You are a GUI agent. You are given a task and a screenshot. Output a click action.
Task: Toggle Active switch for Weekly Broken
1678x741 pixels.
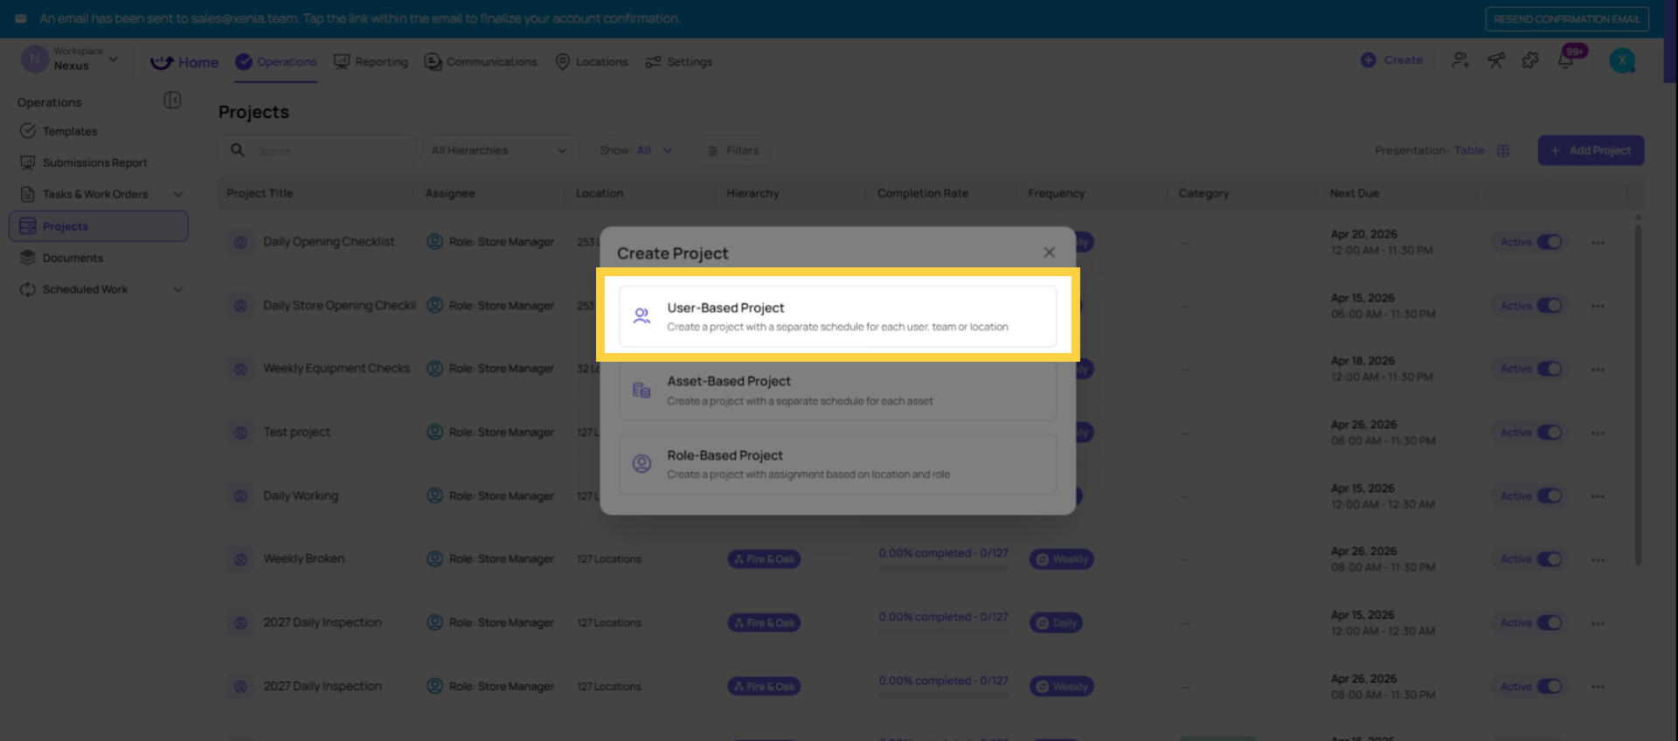tap(1550, 559)
